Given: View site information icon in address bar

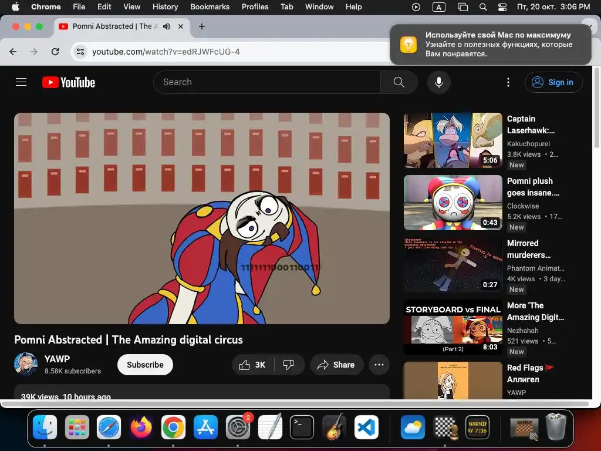Looking at the screenshot, I should pyautogui.click(x=80, y=52).
